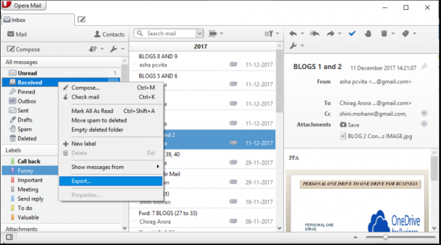Screen dimensions: 441x245
Task: Select the Send reply label
Action: (x=30, y=199)
